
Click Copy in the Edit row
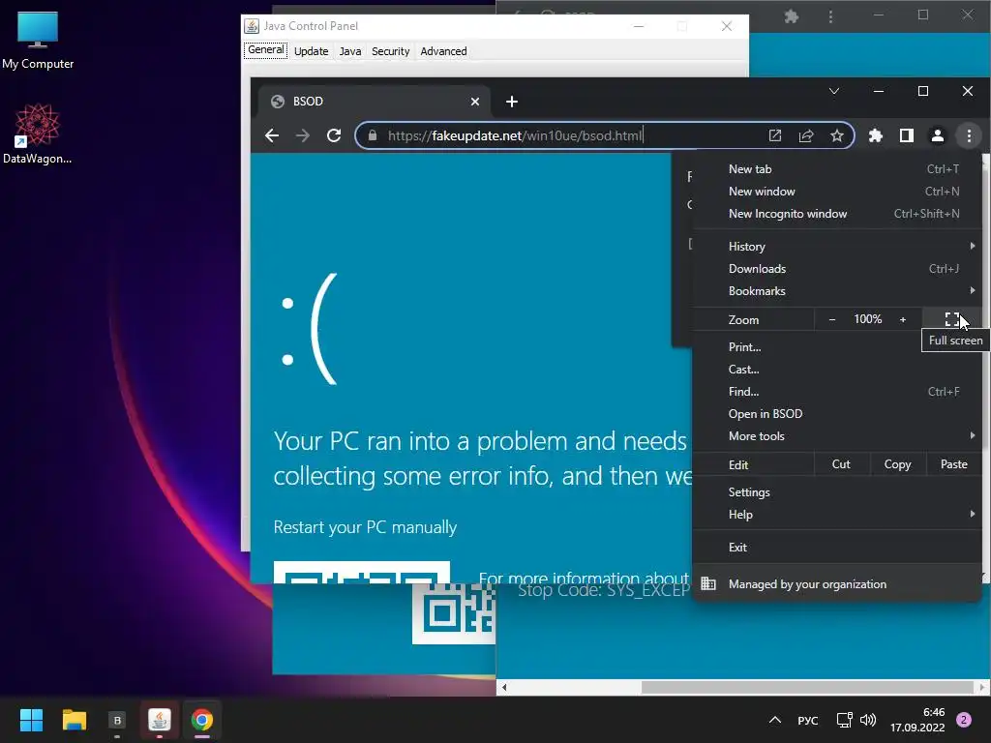pyautogui.click(x=897, y=464)
